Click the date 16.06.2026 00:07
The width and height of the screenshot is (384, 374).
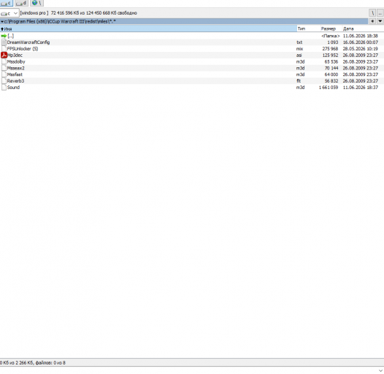pos(361,42)
